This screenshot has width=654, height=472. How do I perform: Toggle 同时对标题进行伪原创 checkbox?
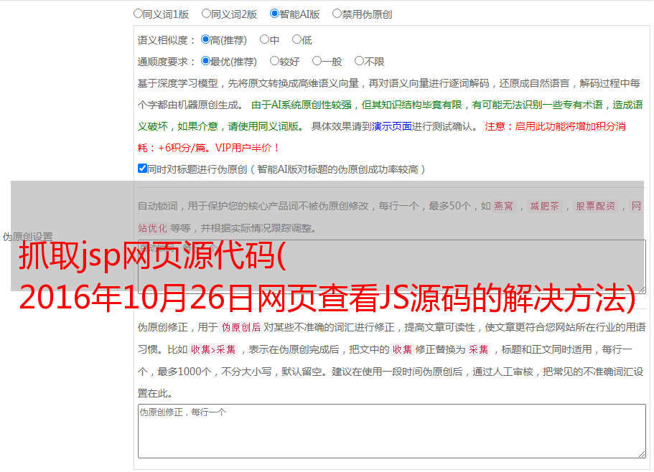click(x=142, y=169)
